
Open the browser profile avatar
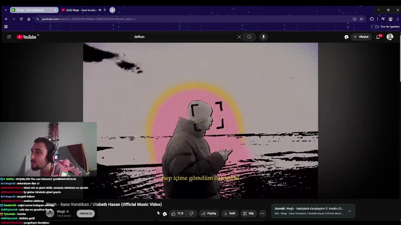pyautogui.click(x=390, y=19)
